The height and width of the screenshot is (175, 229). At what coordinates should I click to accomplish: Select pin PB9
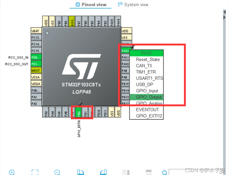tap(59, 21)
